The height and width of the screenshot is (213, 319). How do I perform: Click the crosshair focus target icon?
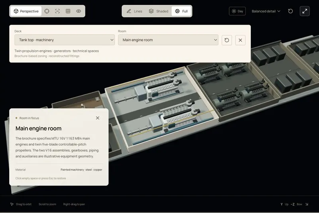[x=47, y=11]
